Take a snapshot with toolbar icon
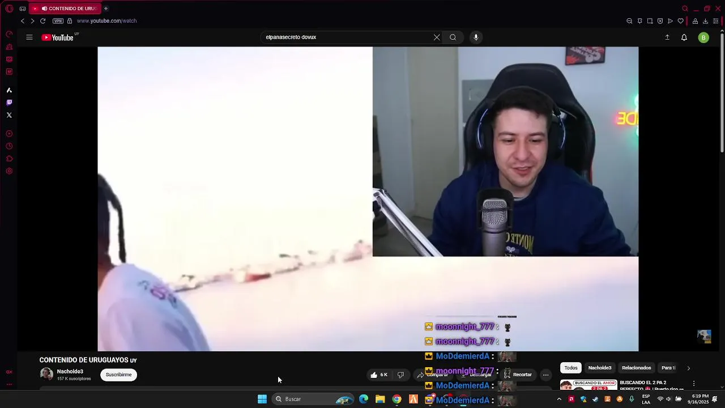The image size is (725, 408). point(650,21)
